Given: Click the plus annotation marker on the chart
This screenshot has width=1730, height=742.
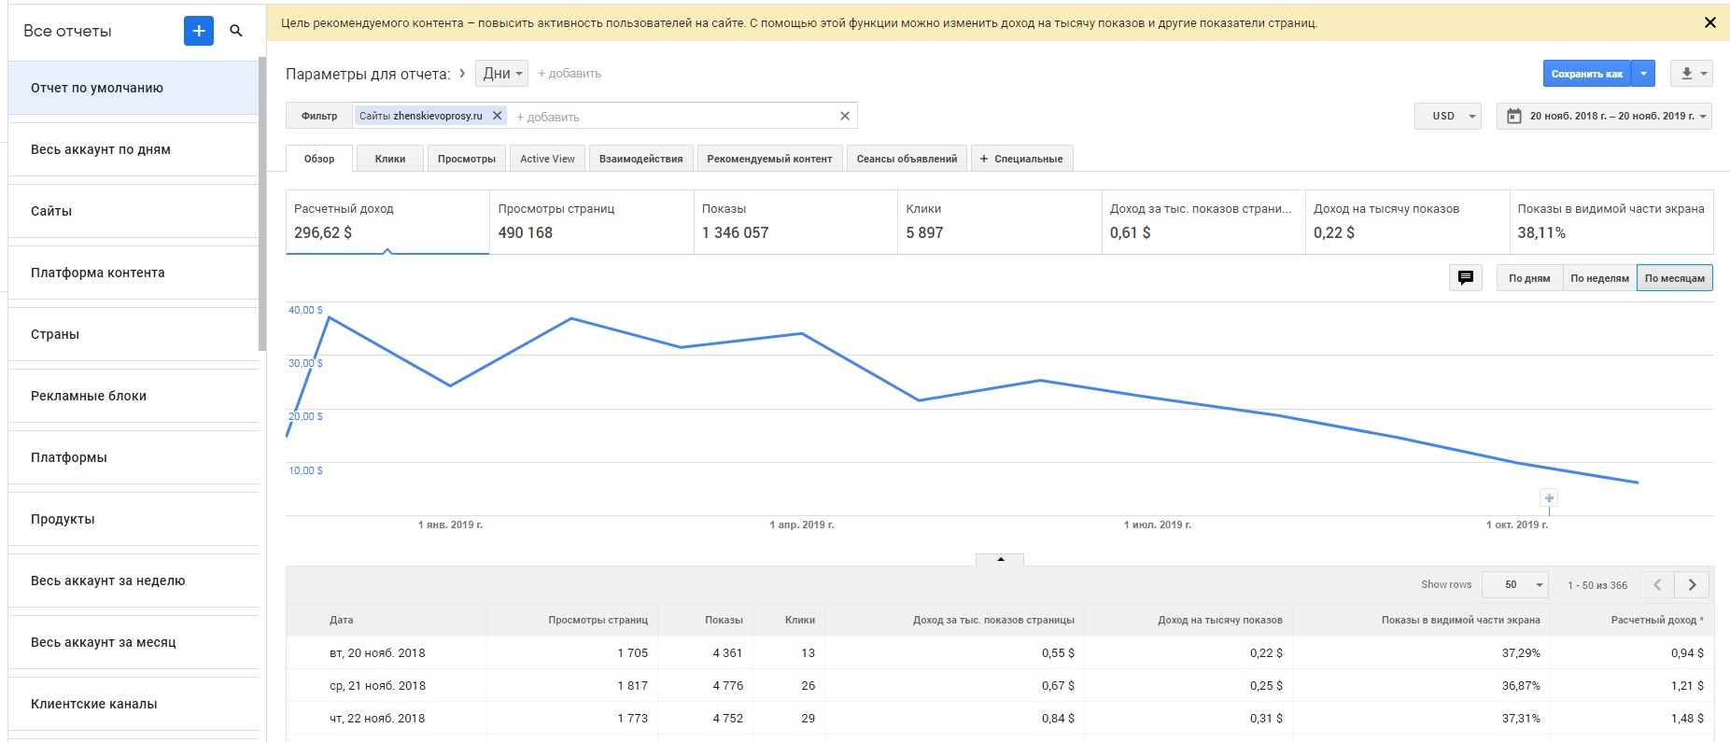Looking at the screenshot, I should [x=1549, y=498].
